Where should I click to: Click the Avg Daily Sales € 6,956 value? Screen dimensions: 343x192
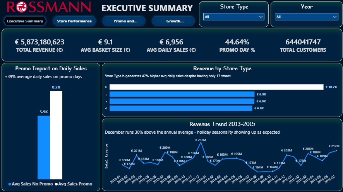(171, 42)
